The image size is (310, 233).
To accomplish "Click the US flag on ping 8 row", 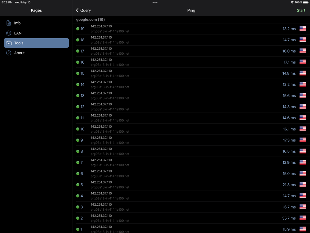I will pyautogui.click(x=303, y=151).
